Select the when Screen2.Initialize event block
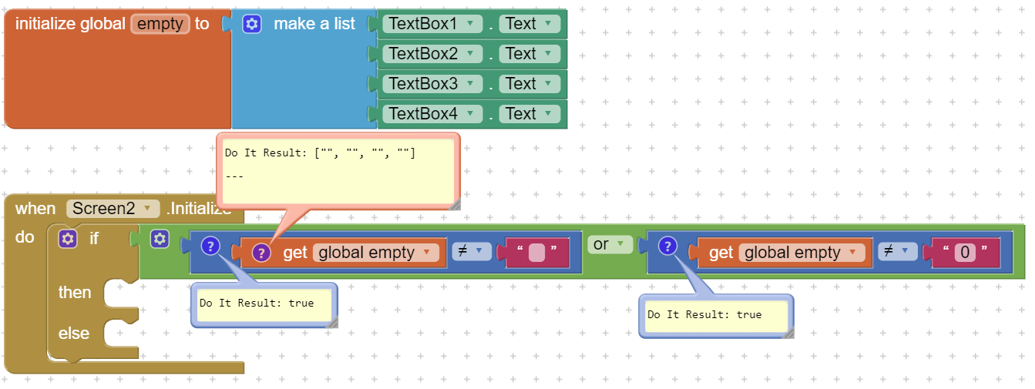1035x389 pixels. point(36,209)
